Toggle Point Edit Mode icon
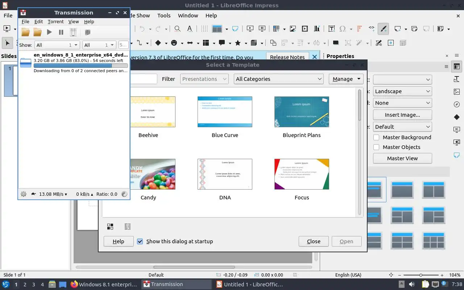 pos(378,43)
